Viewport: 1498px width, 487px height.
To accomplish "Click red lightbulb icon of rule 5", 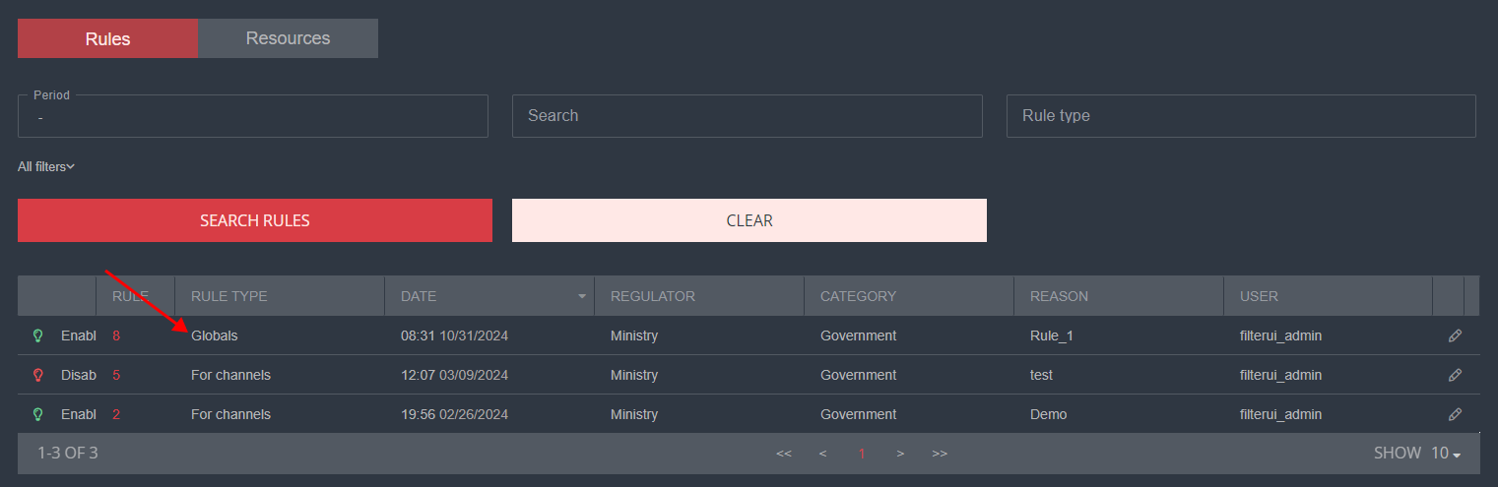I will (x=38, y=375).
